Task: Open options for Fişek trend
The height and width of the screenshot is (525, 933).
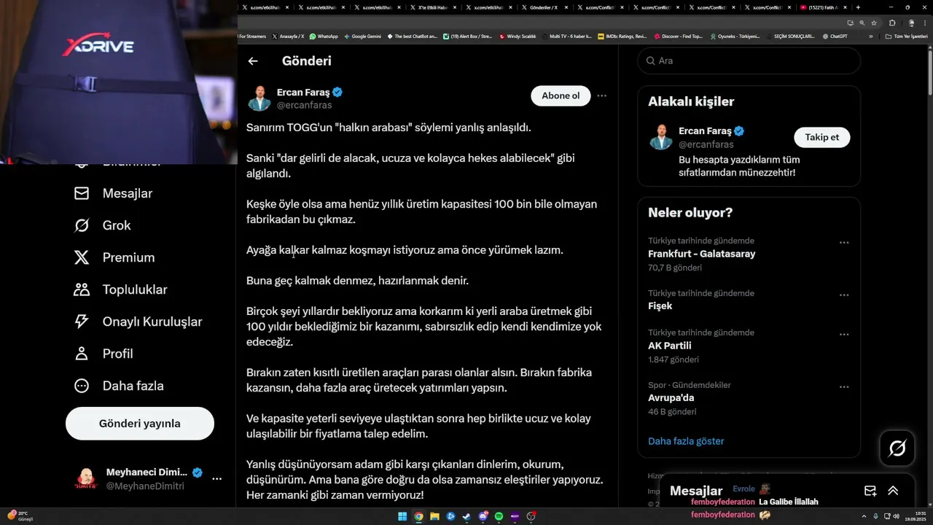Action: tap(844, 295)
